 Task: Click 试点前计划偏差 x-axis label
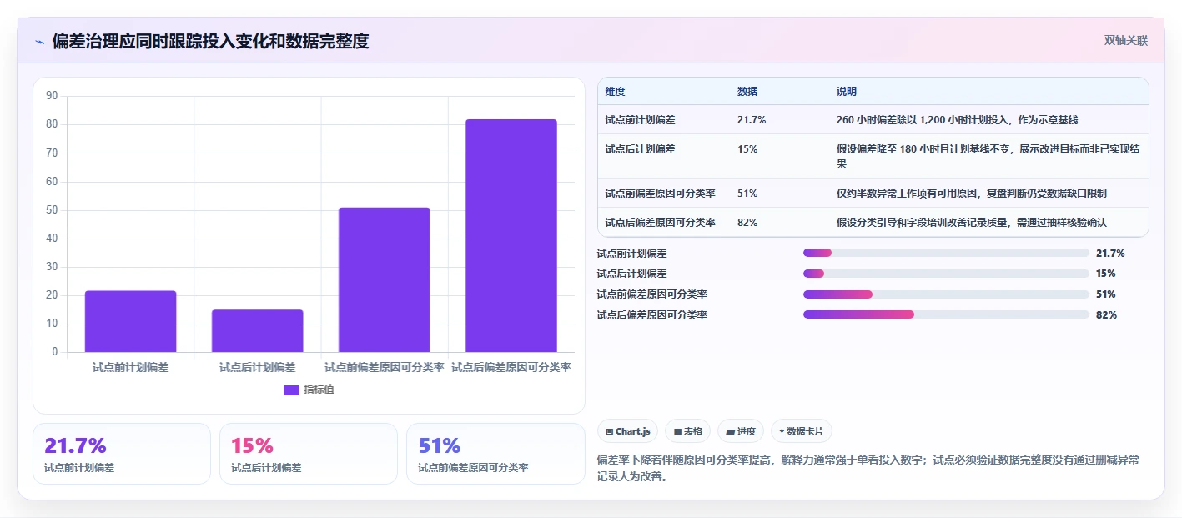(130, 367)
